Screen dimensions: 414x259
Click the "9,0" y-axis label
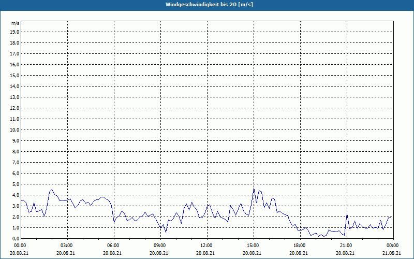(x=16, y=140)
